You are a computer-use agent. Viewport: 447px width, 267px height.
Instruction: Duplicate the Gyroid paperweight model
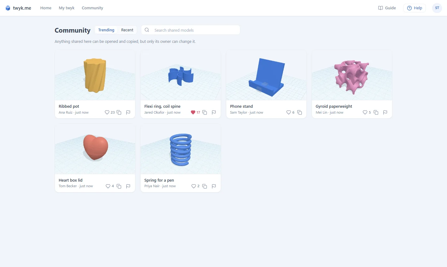[376, 112]
